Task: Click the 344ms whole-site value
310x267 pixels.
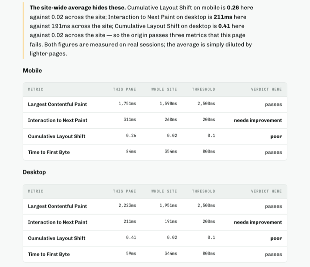Action: pyautogui.click(x=171, y=254)
